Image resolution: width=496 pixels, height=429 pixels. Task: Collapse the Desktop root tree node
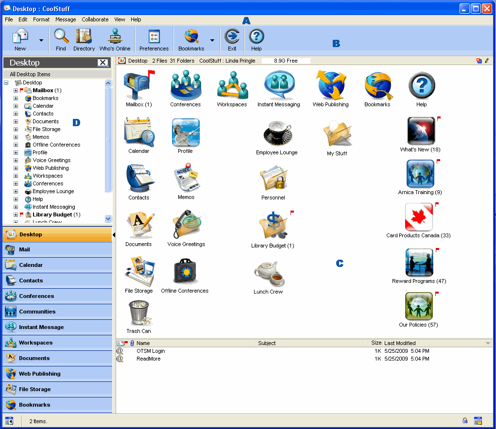(6, 83)
